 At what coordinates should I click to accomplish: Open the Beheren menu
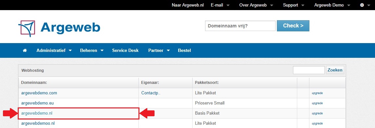point(92,50)
